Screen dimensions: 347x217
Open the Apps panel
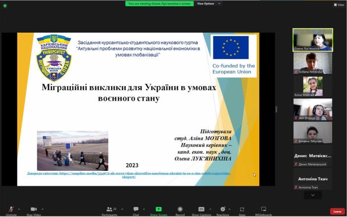pos(242,210)
